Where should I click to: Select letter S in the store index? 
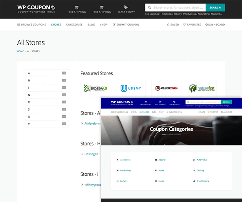point(47,109)
